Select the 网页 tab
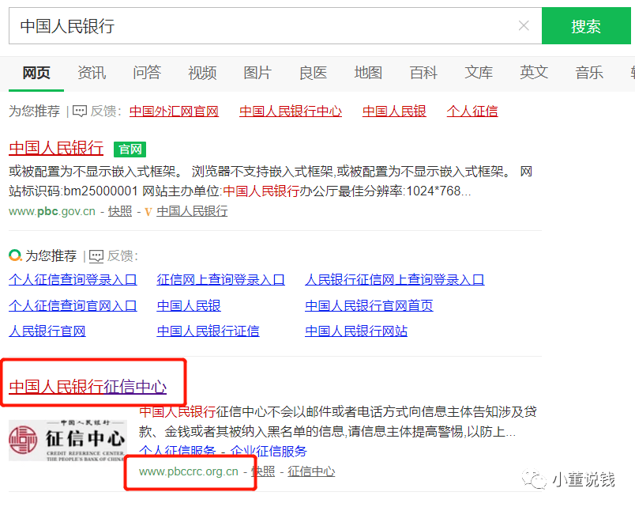 click(36, 73)
